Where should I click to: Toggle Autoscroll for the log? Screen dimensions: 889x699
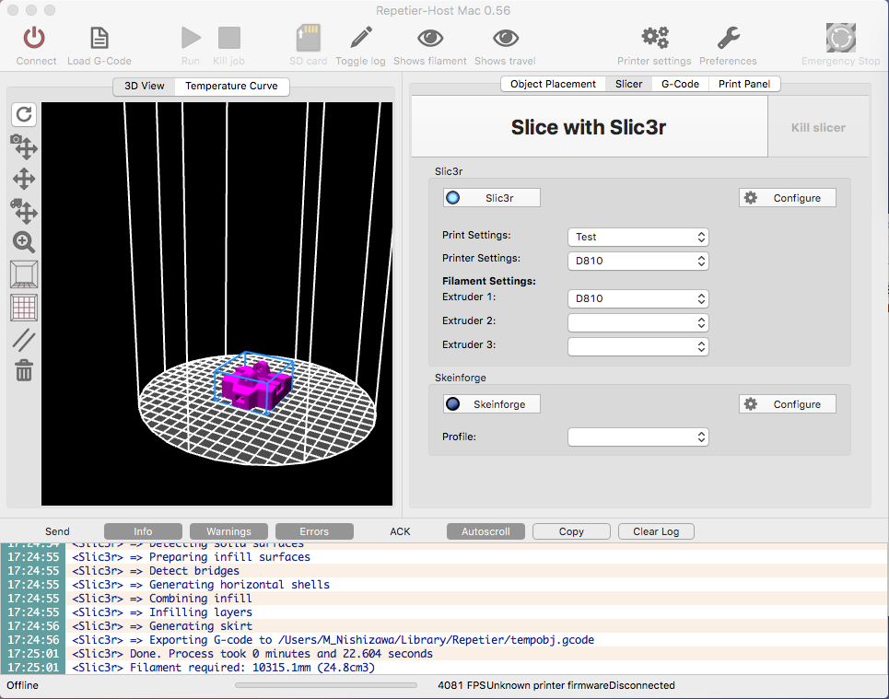click(485, 531)
